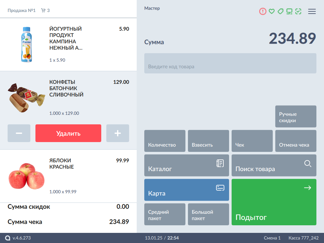
Task: Decrease candy quantity with minus button
Action: point(19,133)
